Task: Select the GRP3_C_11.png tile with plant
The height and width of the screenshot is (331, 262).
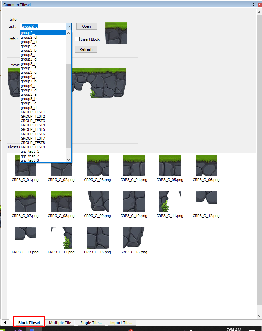Action: coord(170,201)
